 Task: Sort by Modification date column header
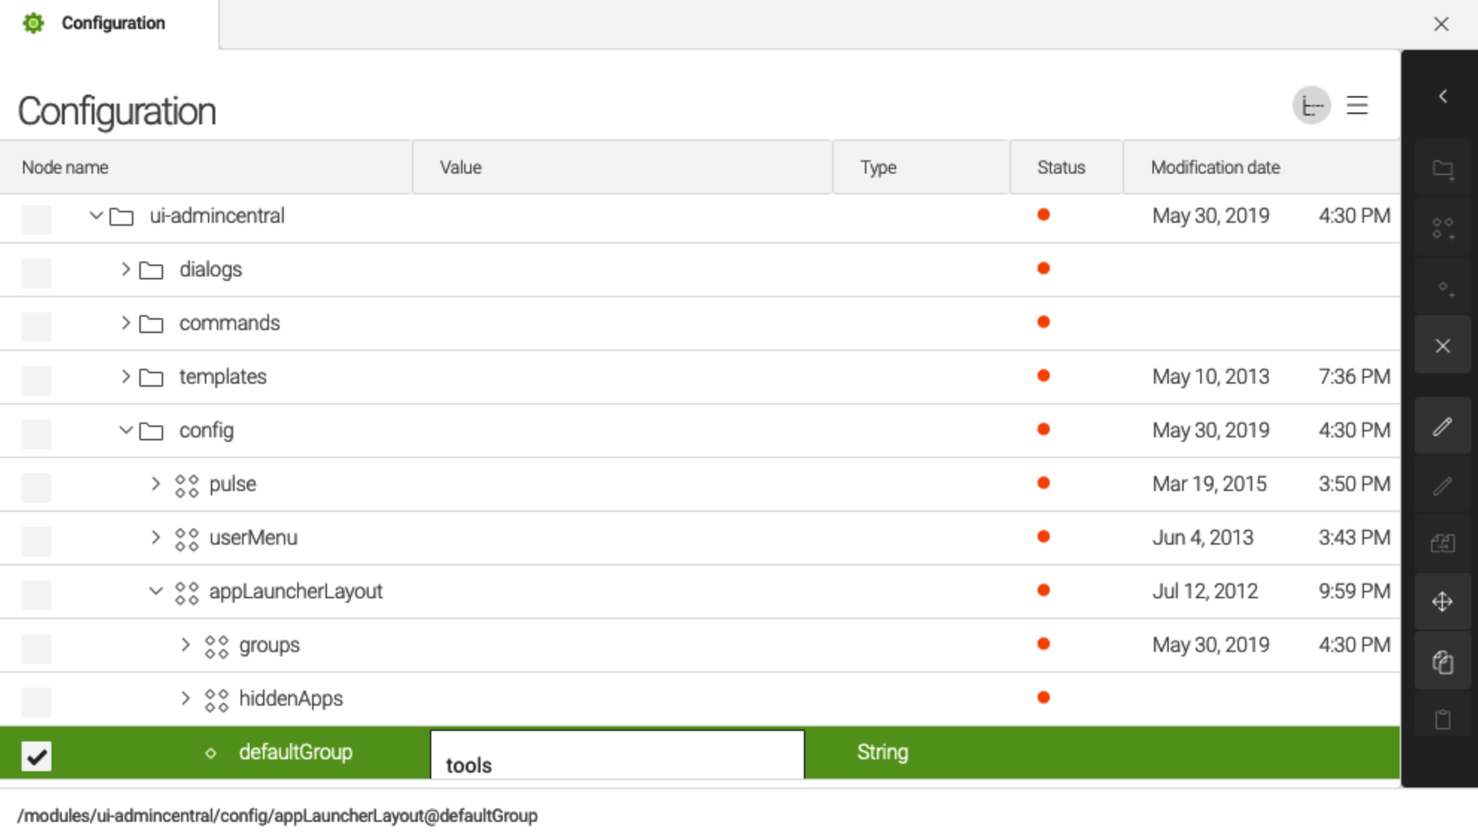tap(1261, 167)
